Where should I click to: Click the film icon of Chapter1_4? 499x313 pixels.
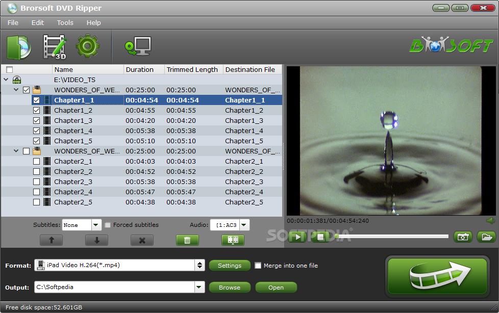(47, 131)
